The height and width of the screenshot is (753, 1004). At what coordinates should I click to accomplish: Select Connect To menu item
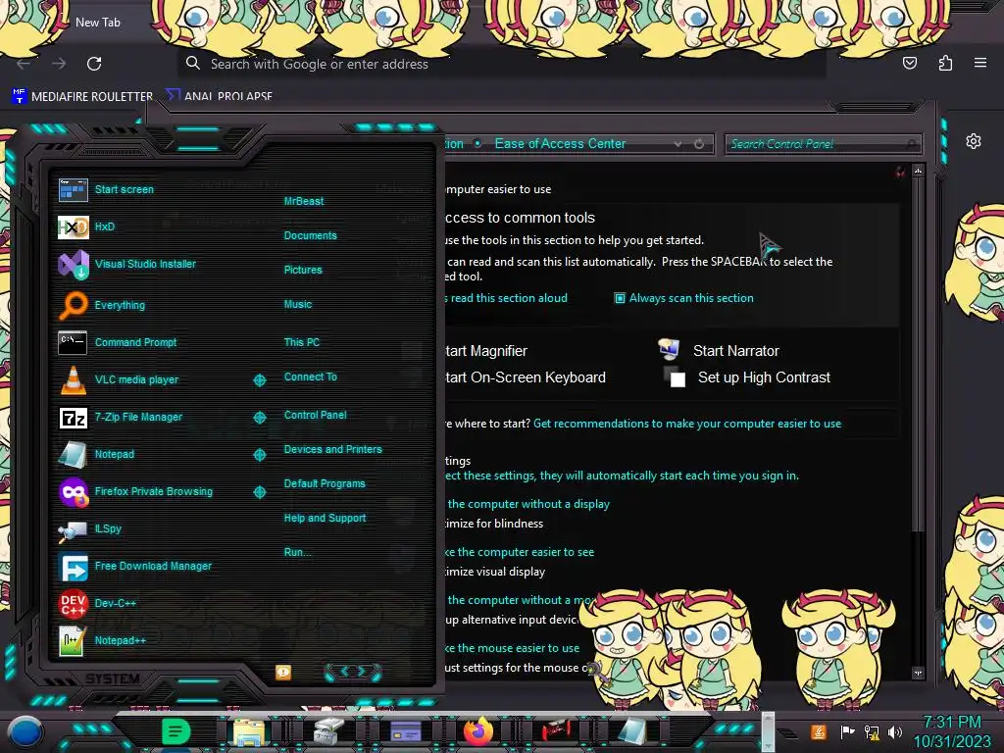click(x=311, y=376)
